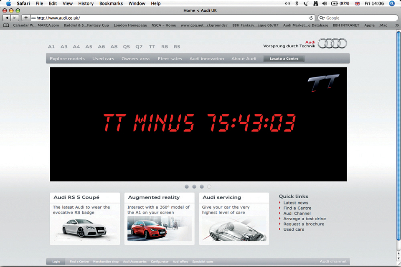Click binoculars menu bar icon

(316, 3)
